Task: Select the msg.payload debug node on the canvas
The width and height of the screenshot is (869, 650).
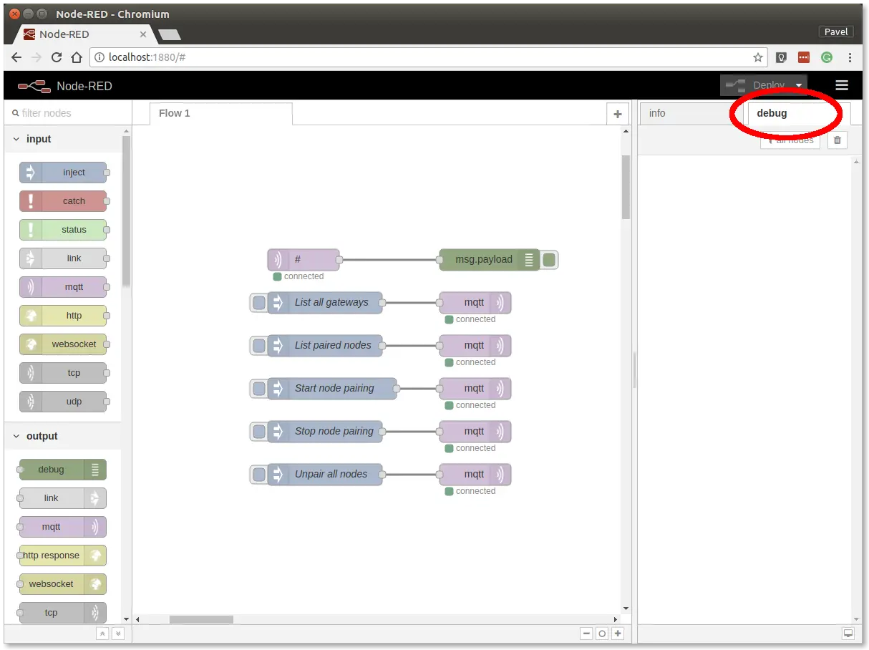Action: 490,260
